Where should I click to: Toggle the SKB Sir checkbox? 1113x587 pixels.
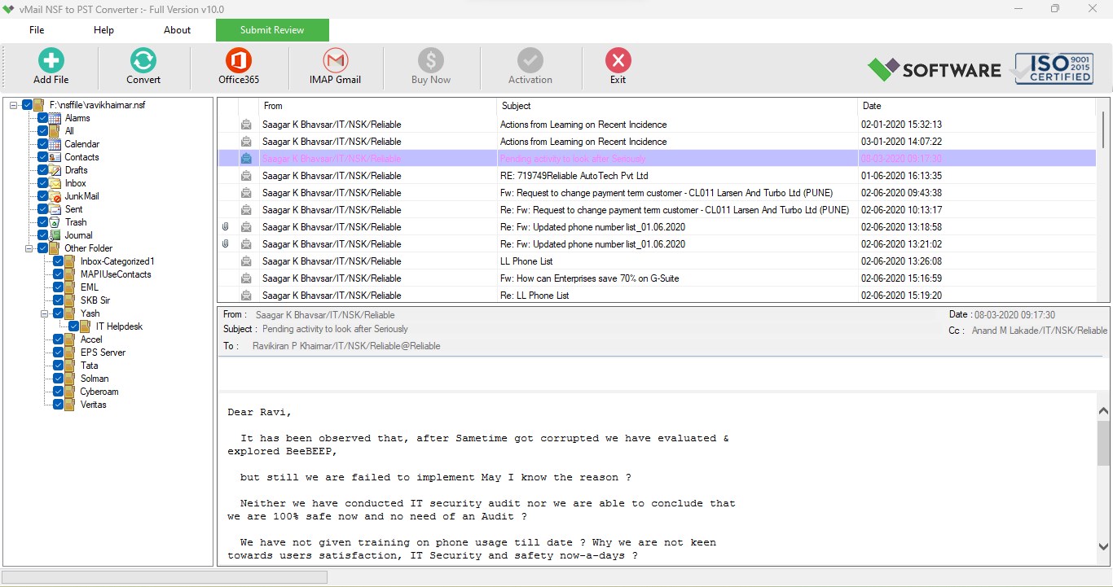tap(59, 300)
